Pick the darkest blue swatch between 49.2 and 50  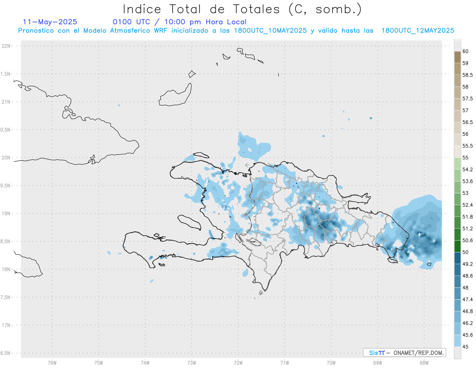(x=457, y=258)
